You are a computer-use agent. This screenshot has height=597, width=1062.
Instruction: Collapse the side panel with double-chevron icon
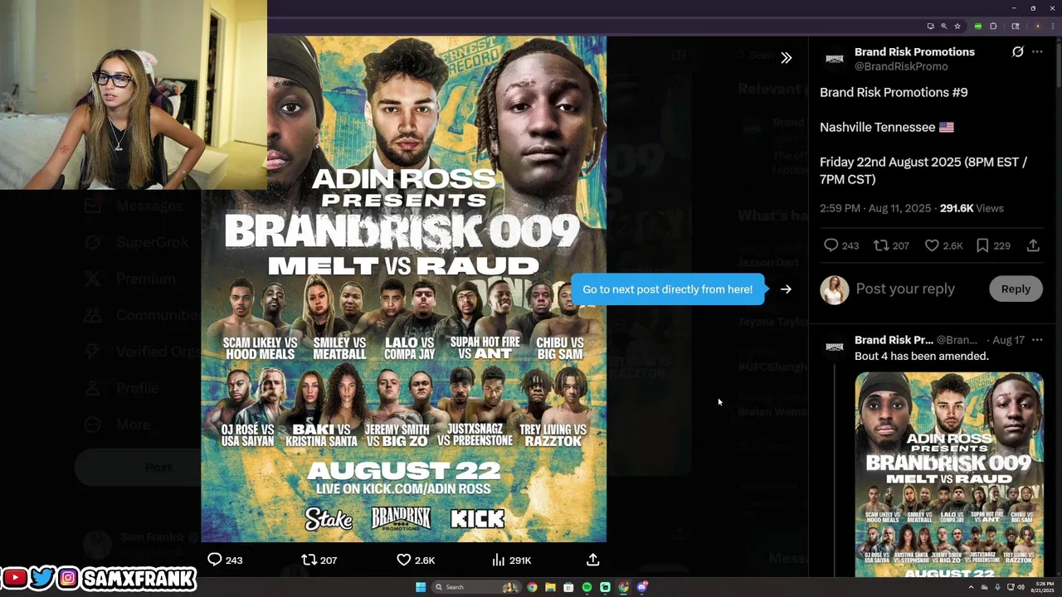[786, 58]
